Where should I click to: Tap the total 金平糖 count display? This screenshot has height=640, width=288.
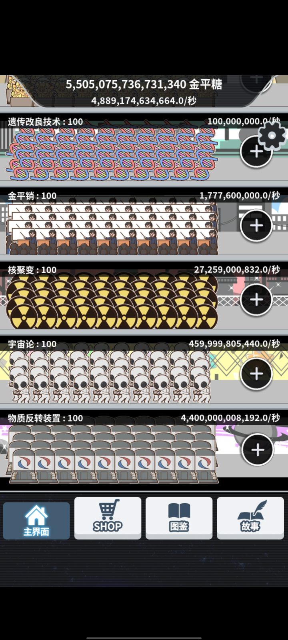point(144,84)
